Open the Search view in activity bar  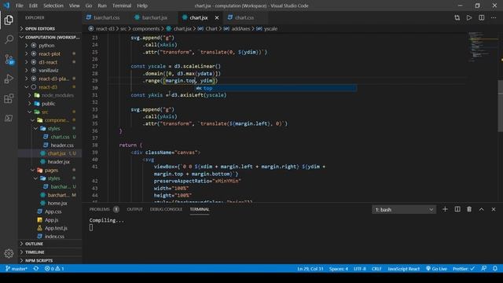coord(9,39)
